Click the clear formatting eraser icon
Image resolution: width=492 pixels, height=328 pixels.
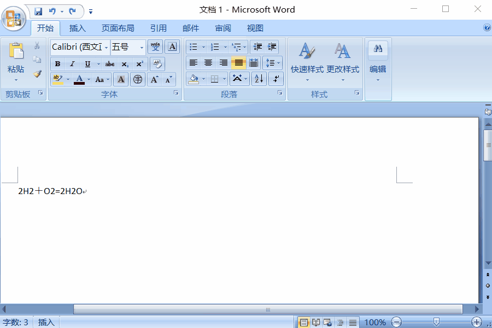pyautogui.click(x=157, y=64)
